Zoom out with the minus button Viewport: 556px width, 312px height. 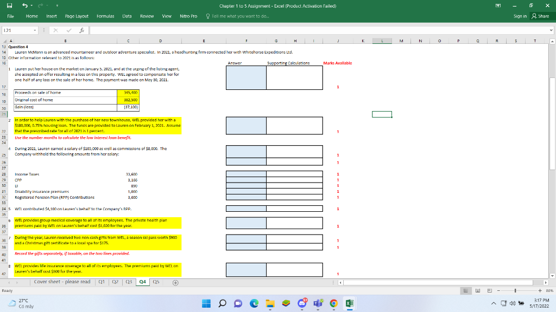(498, 291)
